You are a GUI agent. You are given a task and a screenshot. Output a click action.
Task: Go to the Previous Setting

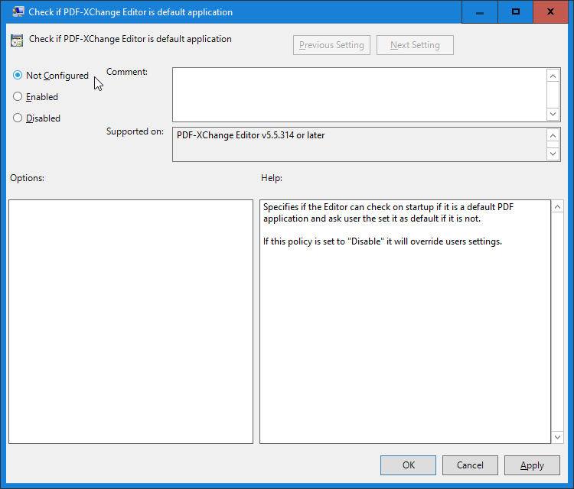[331, 45]
